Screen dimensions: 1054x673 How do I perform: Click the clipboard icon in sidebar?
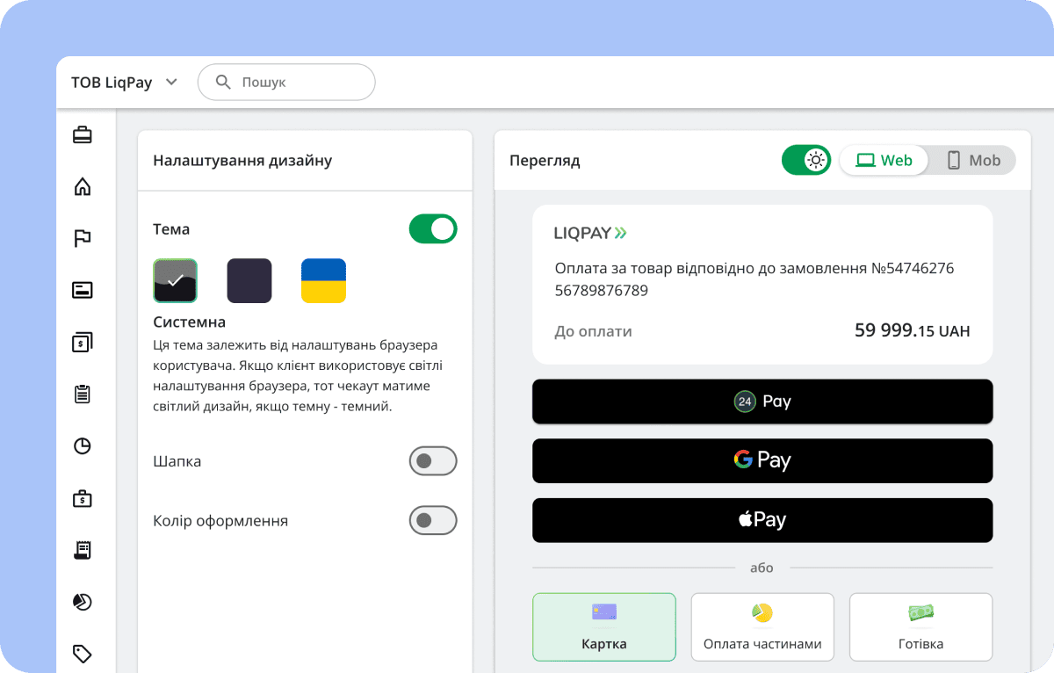(x=82, y=394)
